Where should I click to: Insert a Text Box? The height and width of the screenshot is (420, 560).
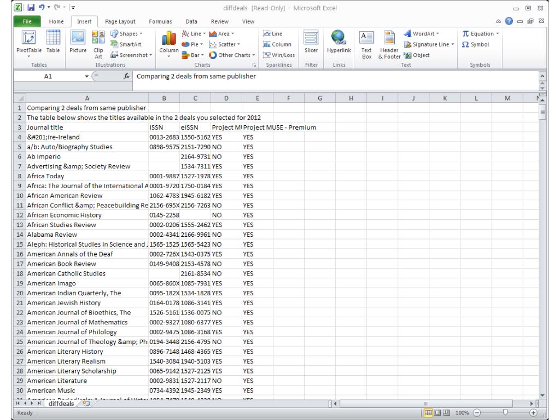point(366,44)
